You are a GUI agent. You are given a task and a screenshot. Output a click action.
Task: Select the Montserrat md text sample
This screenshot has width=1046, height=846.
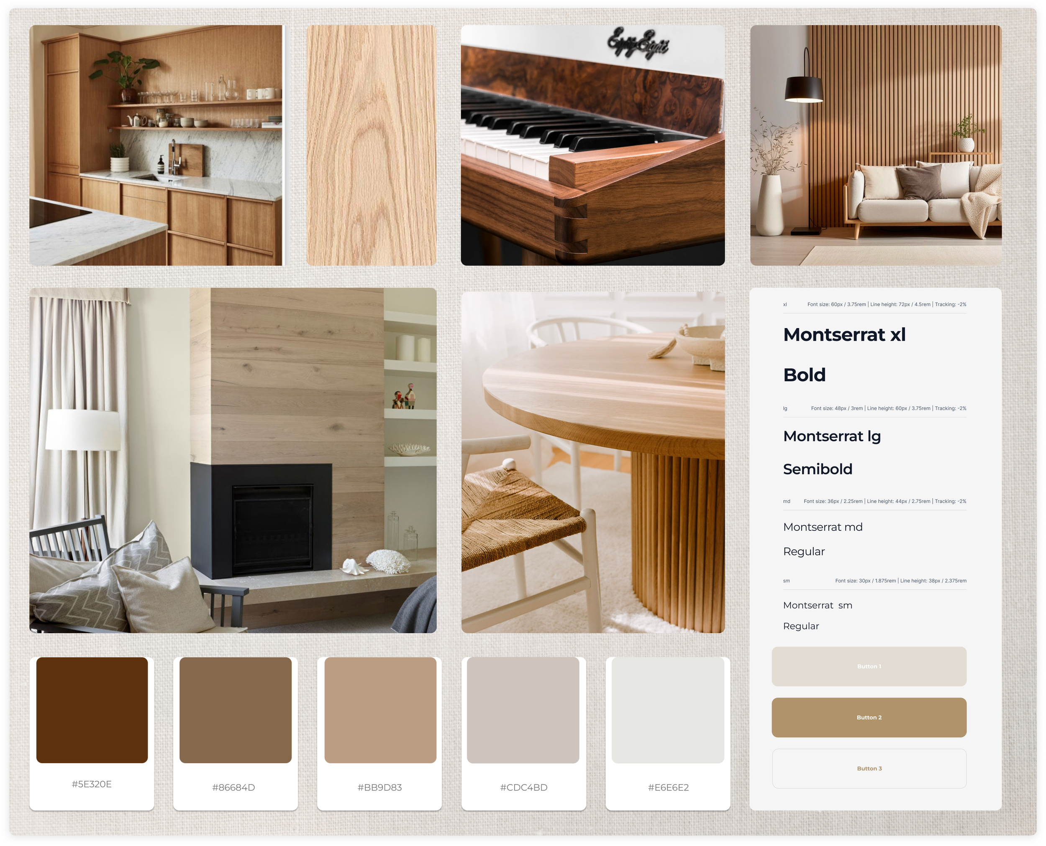click(x=822, y=527)
